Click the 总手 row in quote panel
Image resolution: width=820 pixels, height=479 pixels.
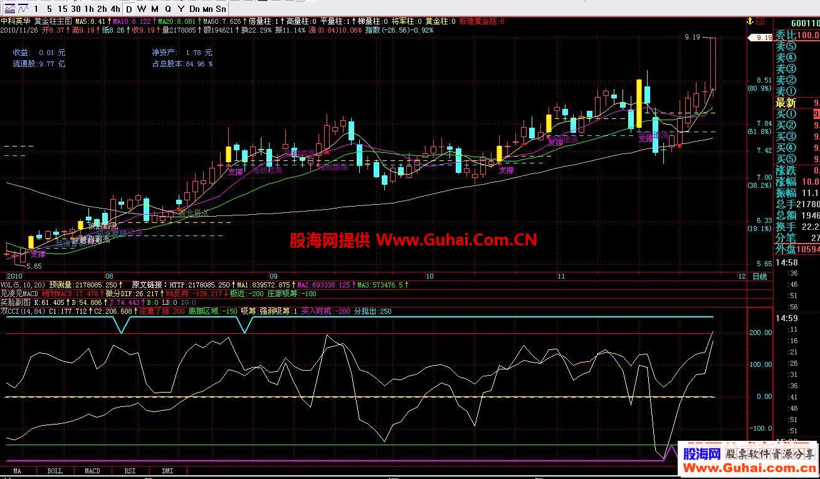[x=797, y=205]
